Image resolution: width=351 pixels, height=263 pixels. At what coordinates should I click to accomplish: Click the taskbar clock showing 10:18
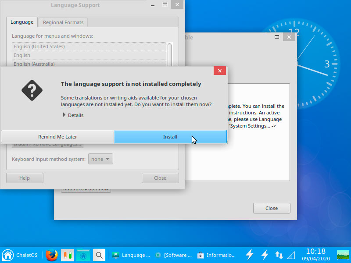315,255
